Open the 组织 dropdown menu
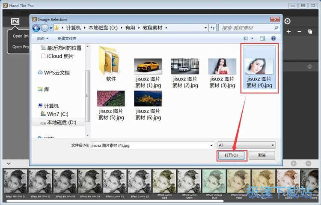 coord(42,38)
